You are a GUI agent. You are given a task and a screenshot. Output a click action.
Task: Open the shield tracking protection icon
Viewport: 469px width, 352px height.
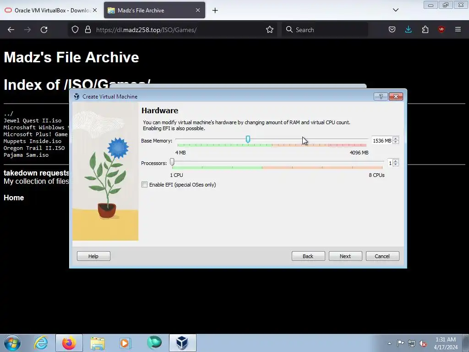75,30
